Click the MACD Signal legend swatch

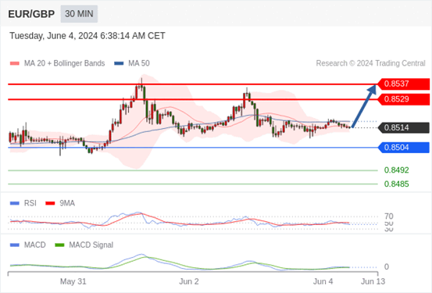pos(59,245)
